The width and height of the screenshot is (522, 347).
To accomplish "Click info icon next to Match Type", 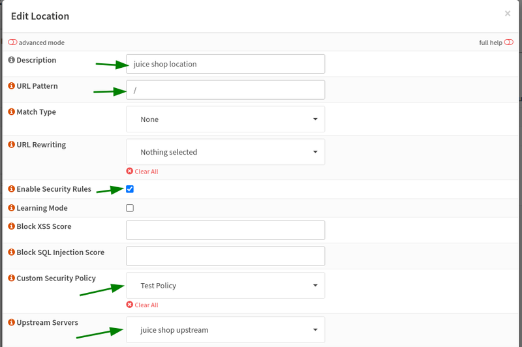I will coord(11,112).
